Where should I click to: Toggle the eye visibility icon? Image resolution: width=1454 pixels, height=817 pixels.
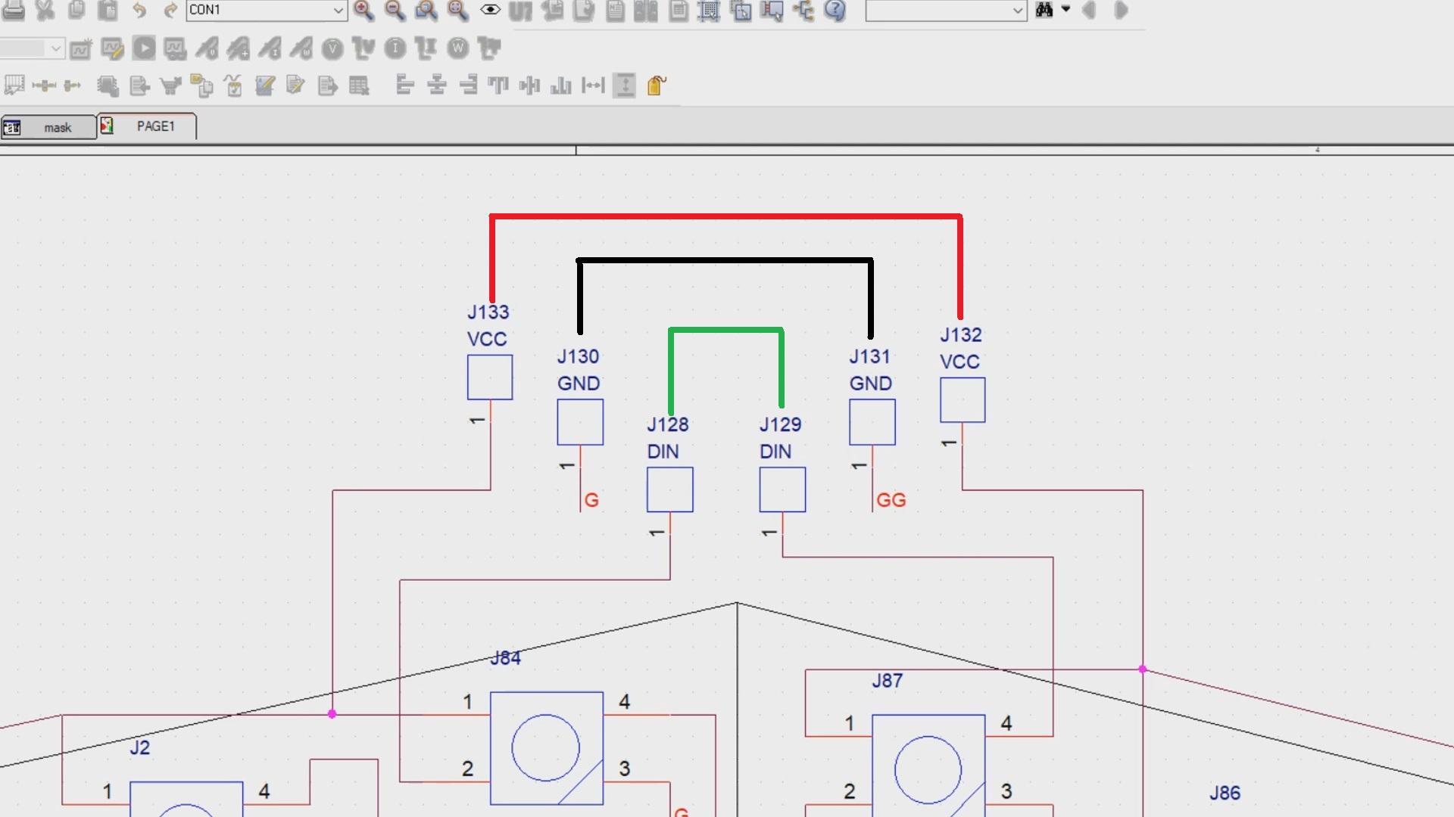tap(490, 10)
